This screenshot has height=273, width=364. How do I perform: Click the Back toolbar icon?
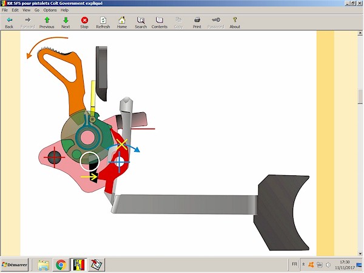8,22
